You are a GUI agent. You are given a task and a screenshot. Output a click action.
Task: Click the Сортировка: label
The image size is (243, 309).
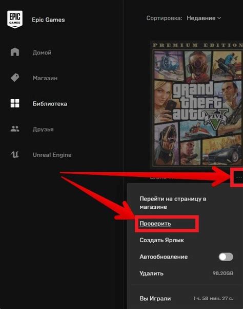click(x=164, y=18)
